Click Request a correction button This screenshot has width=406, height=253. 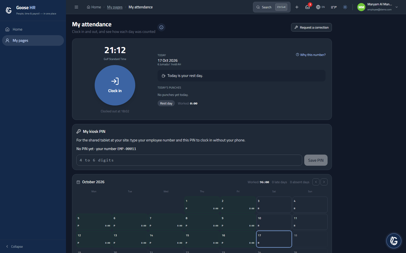pyautogui.click(x=311, y=27)
